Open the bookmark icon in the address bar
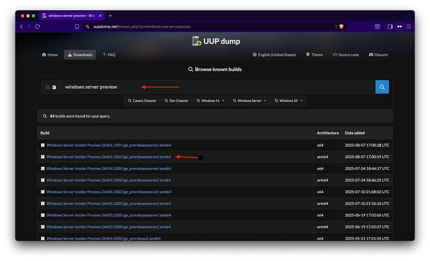430x261 pixels. tap(77, 27)
